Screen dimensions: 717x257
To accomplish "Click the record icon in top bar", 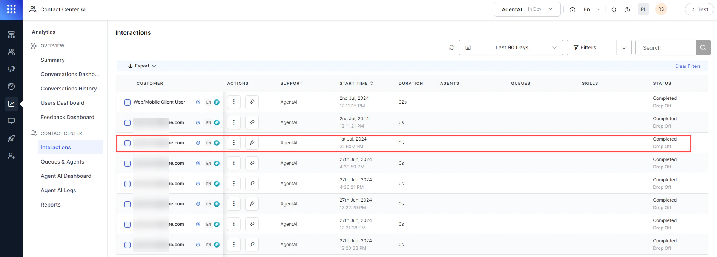I will point(573,10).
